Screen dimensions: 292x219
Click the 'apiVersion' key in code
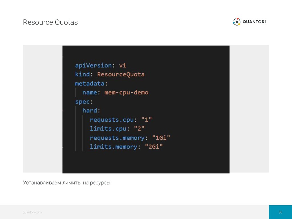94,65
